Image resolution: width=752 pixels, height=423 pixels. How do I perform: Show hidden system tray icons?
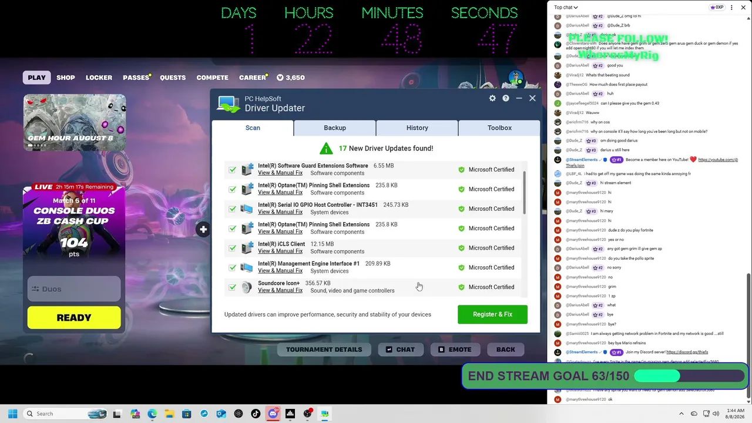click(x=681, y=414)
